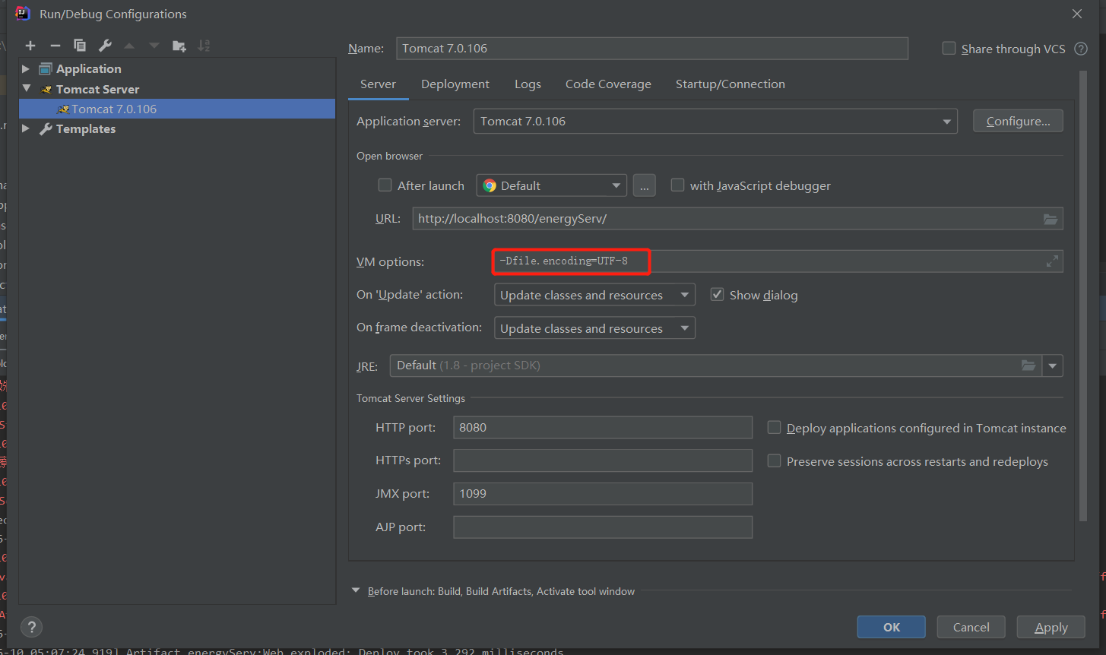Browse folder icon in JRE field
1106x655 pixels.
[x=1028, y=365]
